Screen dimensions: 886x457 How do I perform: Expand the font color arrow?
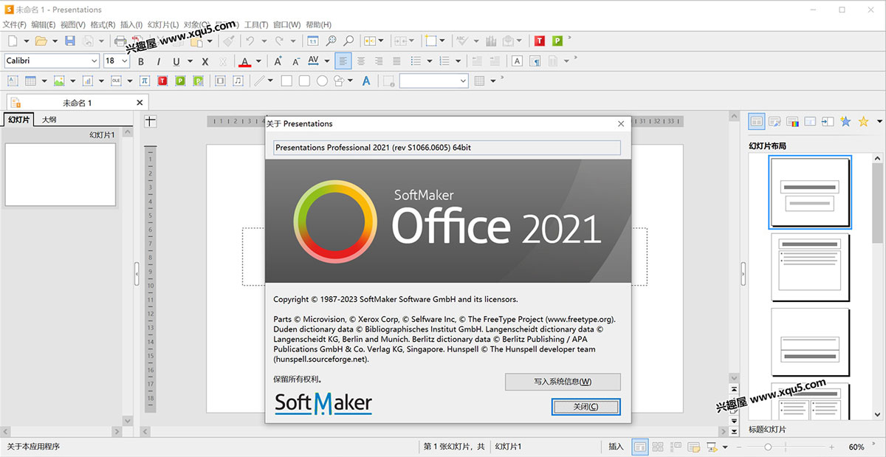click(x=258, y=61)
